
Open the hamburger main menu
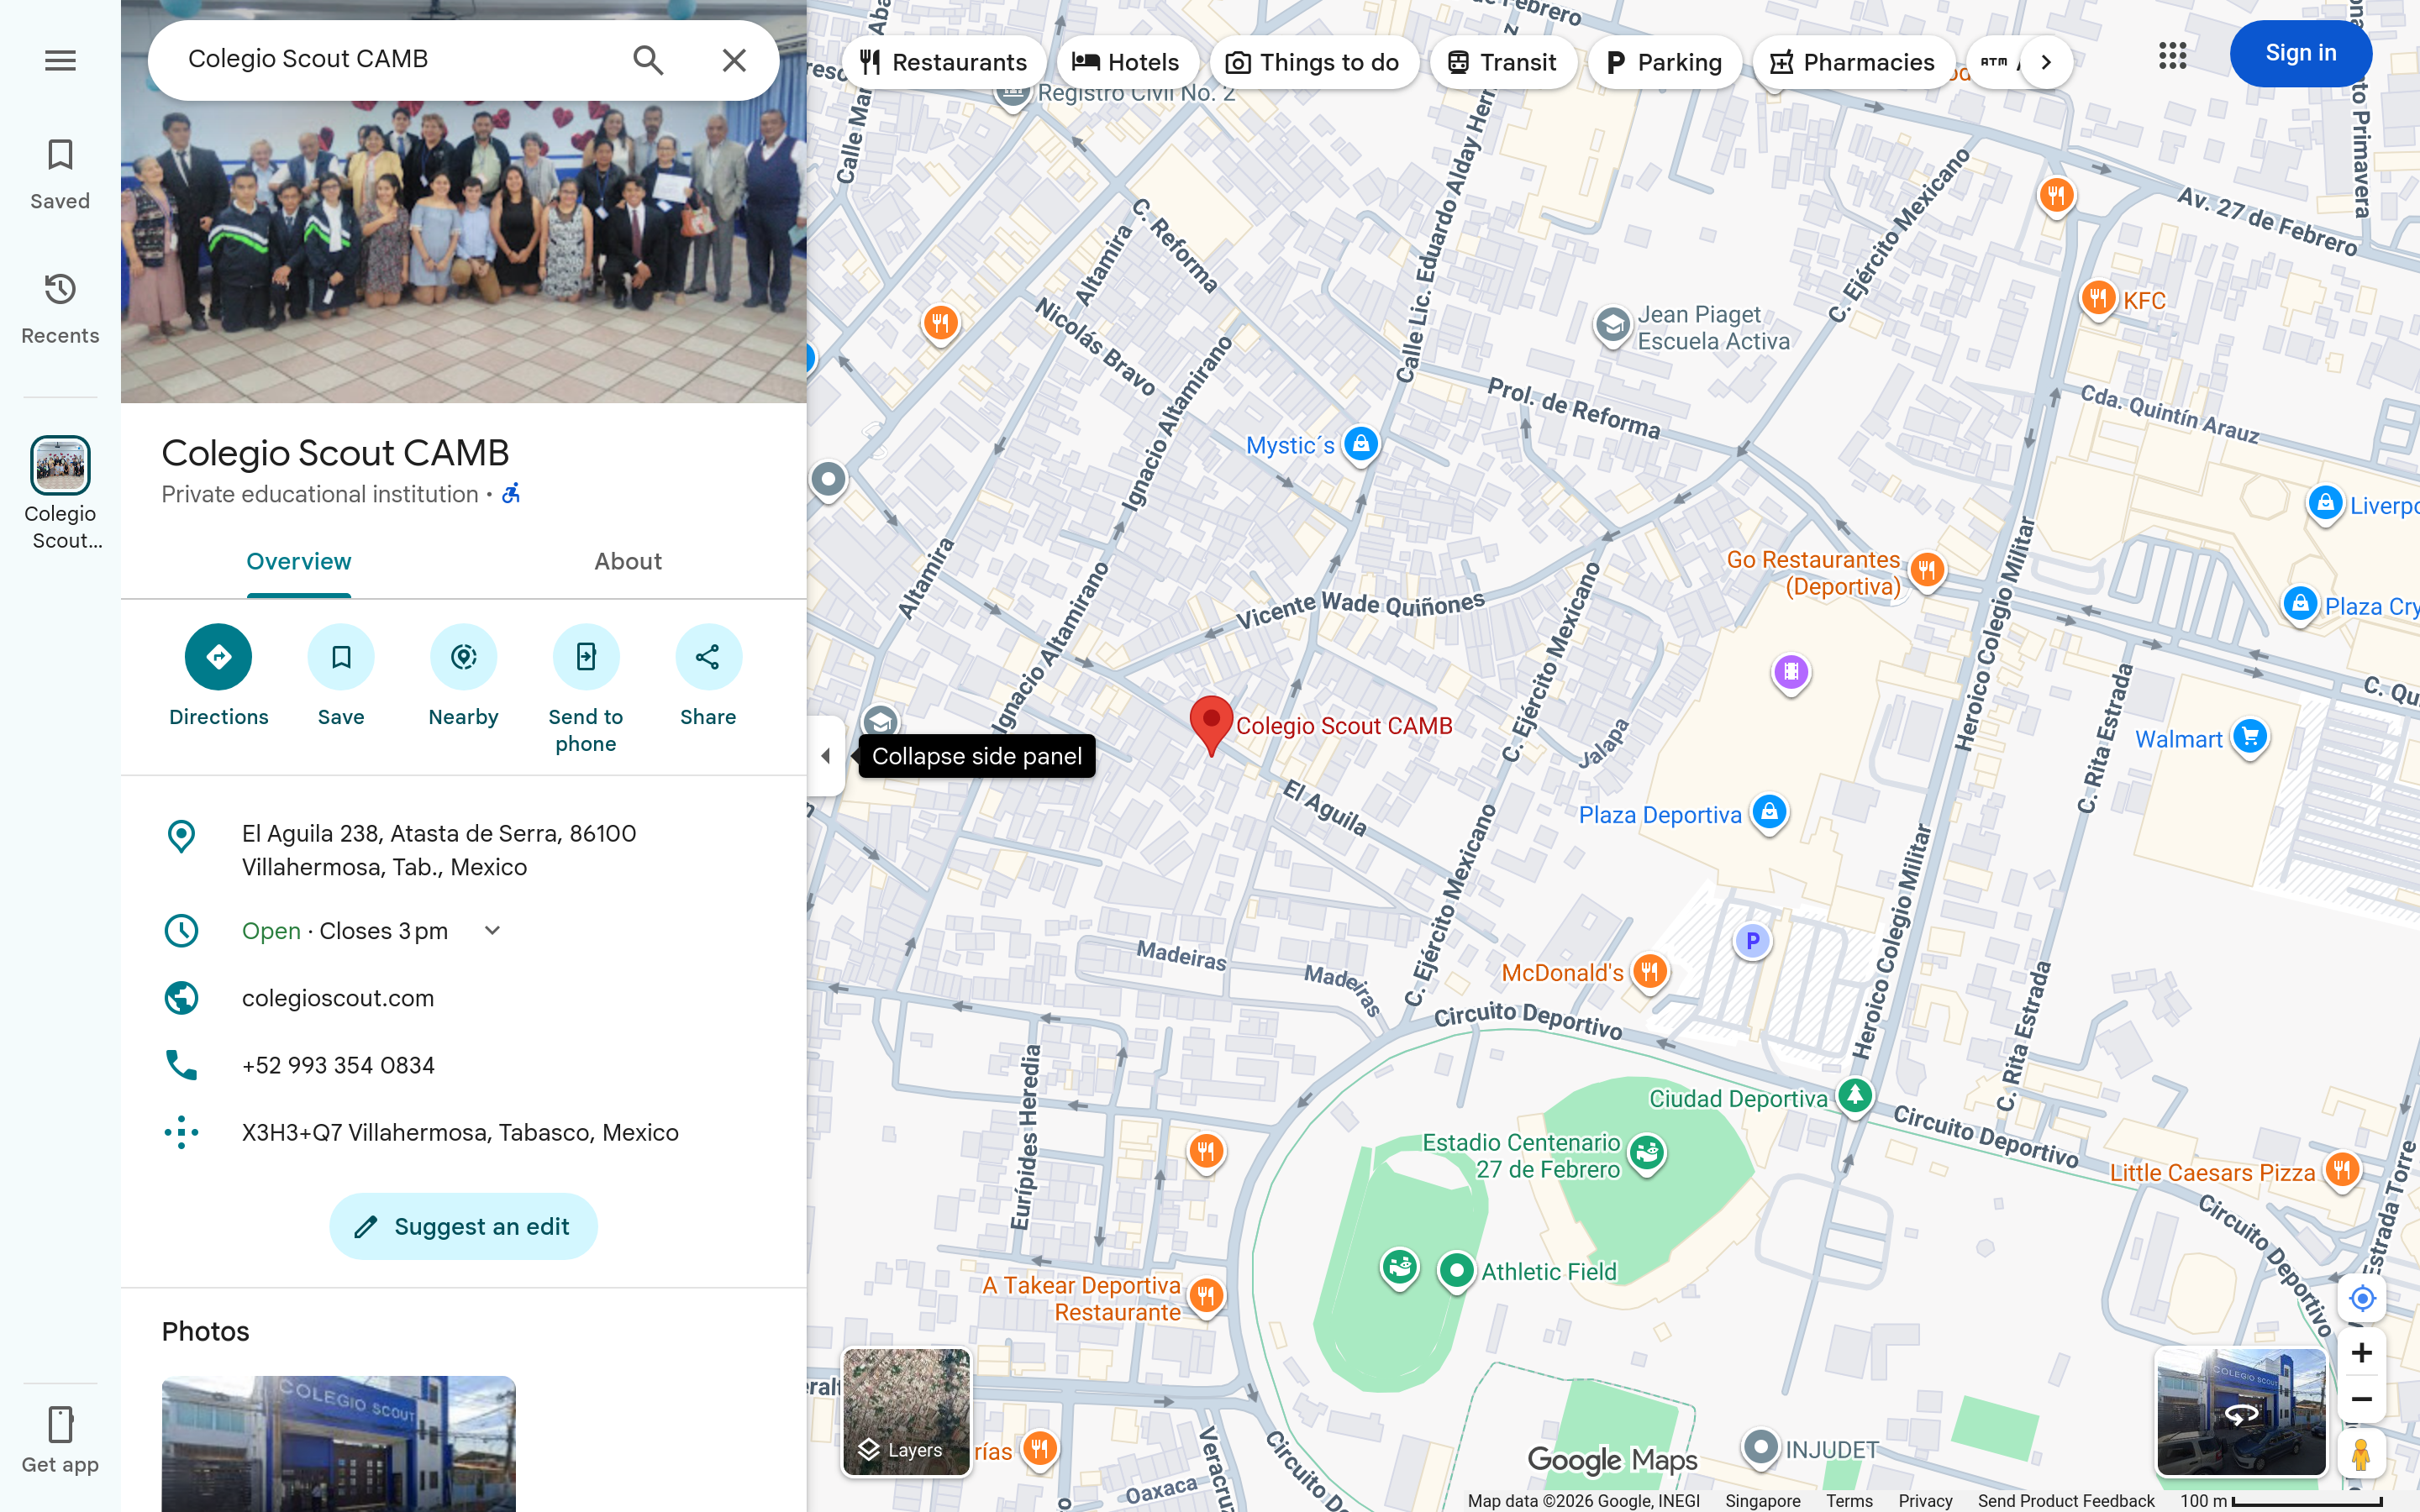(60, 60)
